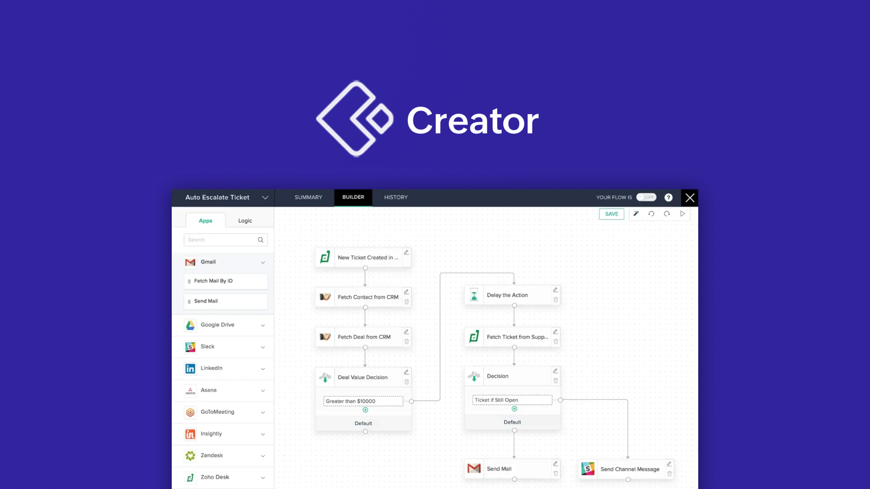Click the run/play button in the toolbar

683,214
